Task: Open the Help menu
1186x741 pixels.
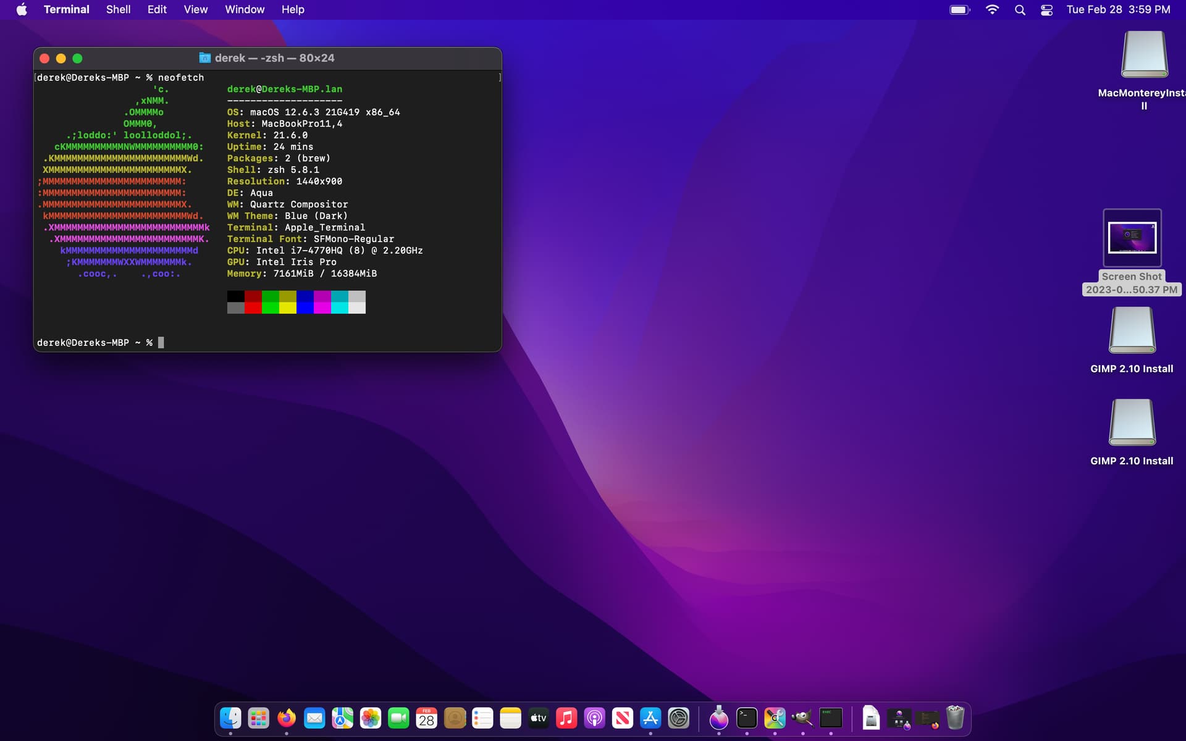Action: (x=293, y=9)
